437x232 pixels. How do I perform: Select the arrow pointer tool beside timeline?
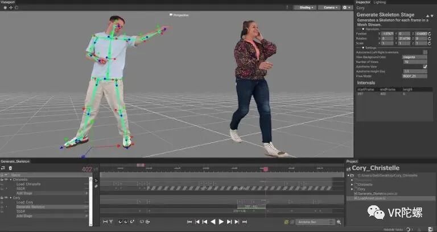pos(96,180)
